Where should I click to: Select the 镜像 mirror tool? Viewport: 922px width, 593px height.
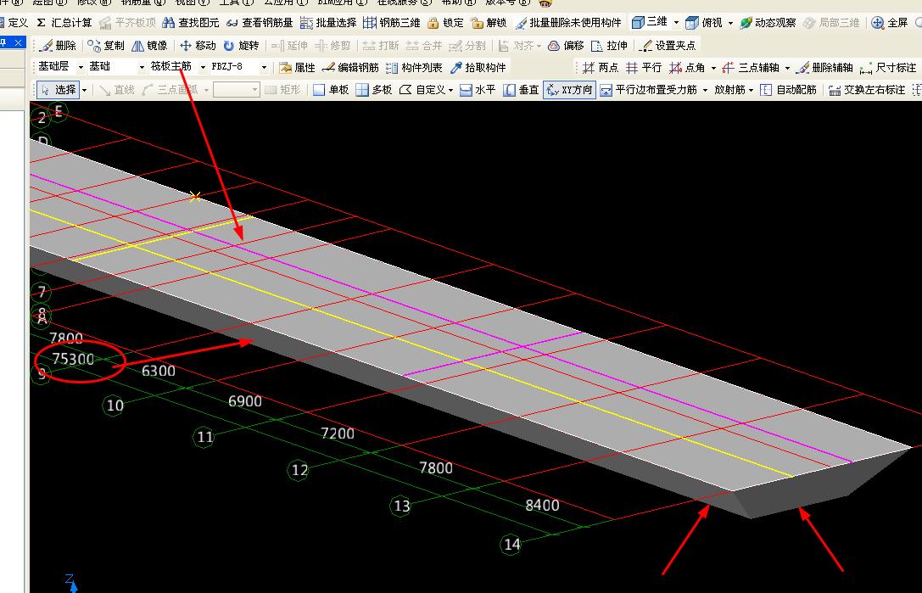coord(149,45)
